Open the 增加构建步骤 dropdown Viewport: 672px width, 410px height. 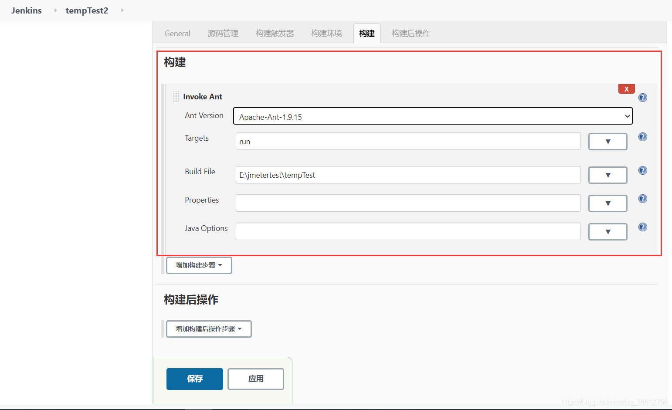tap(199, 265)
